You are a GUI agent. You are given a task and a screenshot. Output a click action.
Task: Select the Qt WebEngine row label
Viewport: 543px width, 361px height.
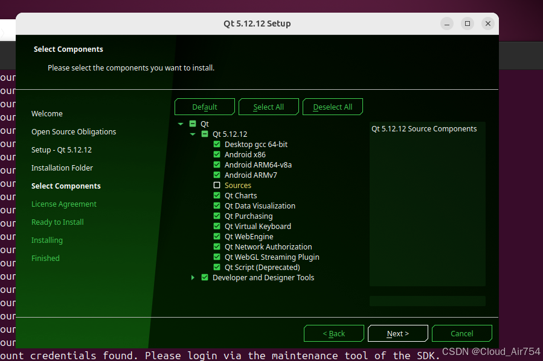coord(249,237)
